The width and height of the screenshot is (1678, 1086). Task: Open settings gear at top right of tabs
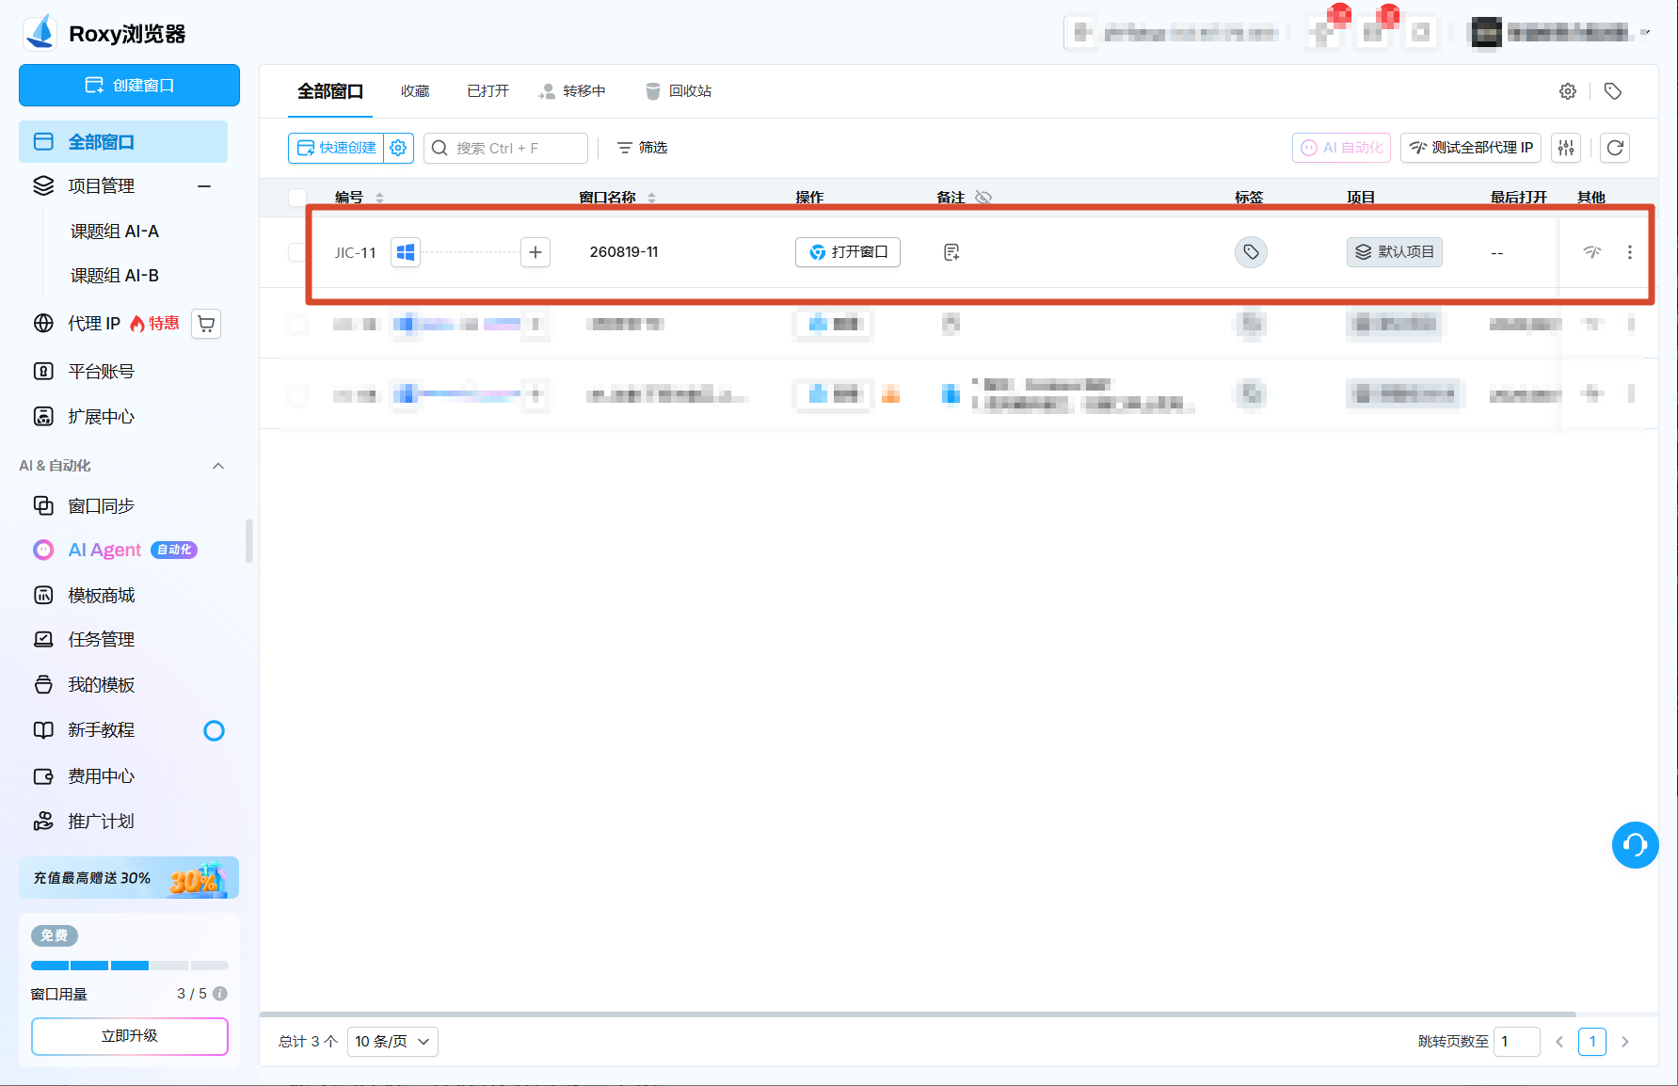[1568, 91]
